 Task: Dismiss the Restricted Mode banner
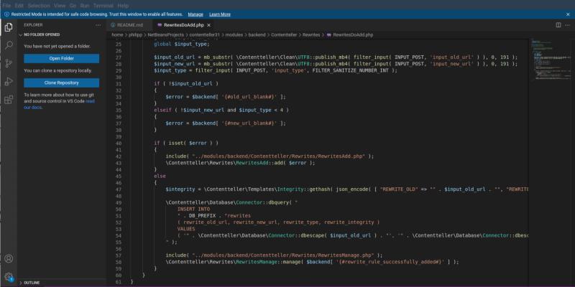pyautogui.click(x=568, y=14)
